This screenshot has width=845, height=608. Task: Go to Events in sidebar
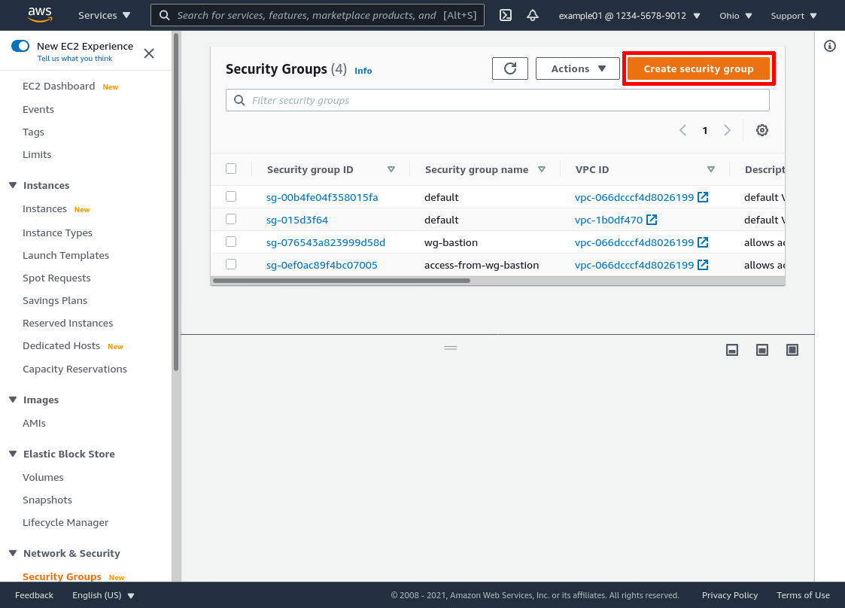pyautogui.click(x=38, y=109)
